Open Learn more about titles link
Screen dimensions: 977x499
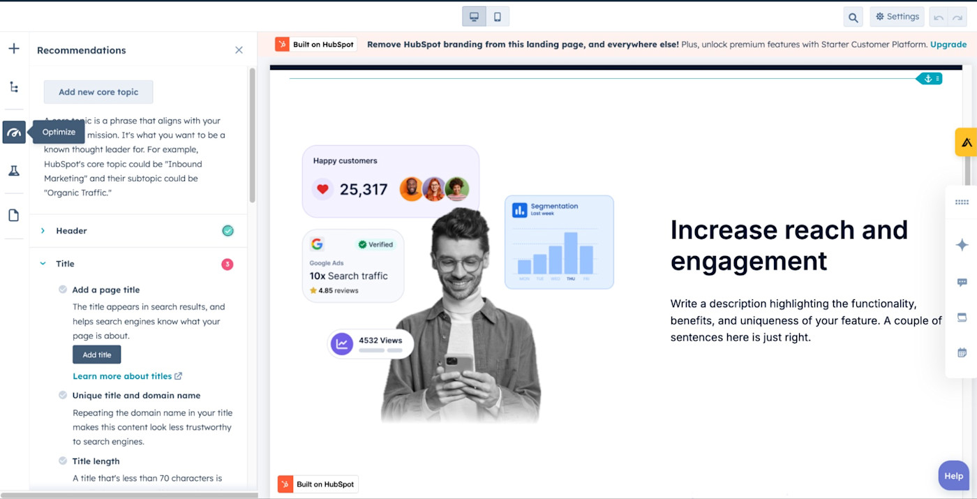(x=127, y=376)
